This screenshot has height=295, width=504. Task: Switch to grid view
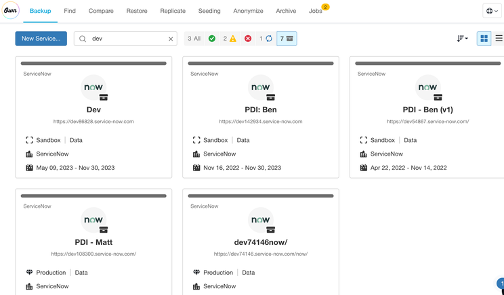(484, 39)
